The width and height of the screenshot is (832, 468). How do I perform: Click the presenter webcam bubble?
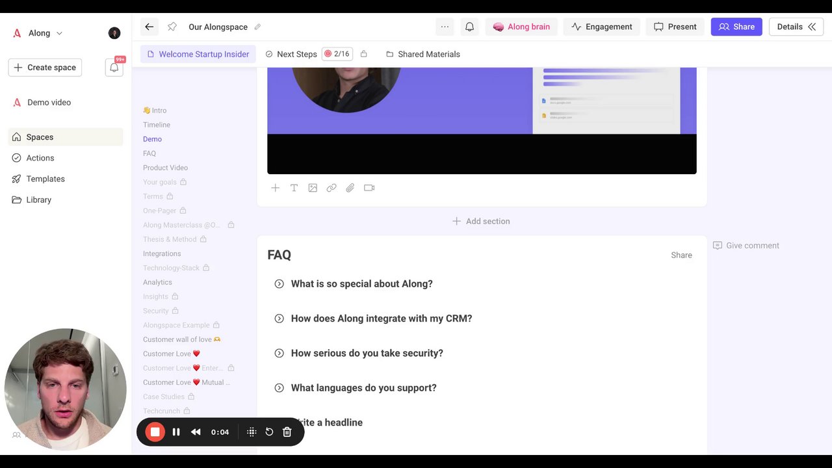pyautogui.click(x=66, y=389)
